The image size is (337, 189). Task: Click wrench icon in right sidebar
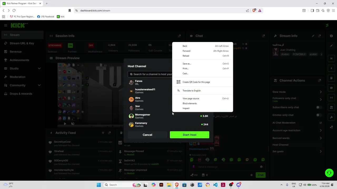(x=331, y=117)
